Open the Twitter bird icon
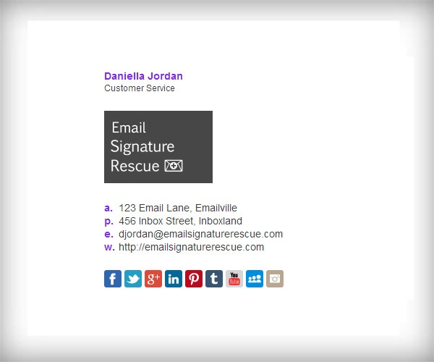This screenshot has height=362, width=434. 133,279
